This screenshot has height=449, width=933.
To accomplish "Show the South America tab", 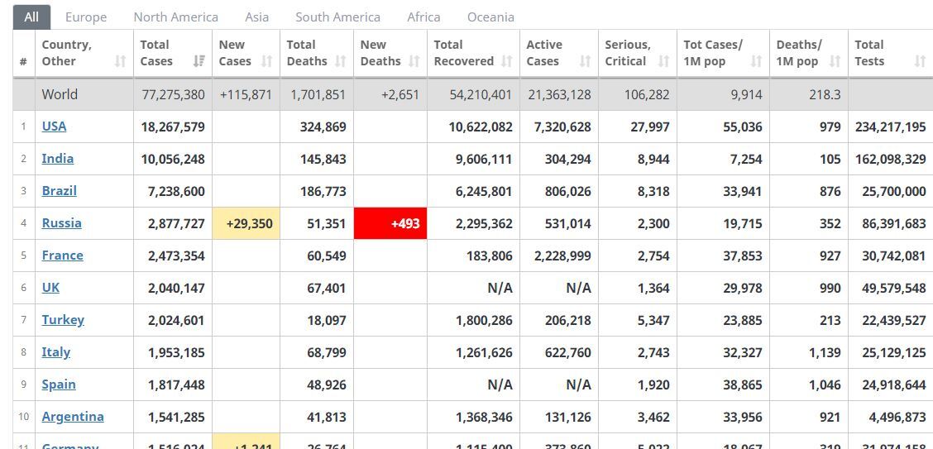I will coord(337,17).
